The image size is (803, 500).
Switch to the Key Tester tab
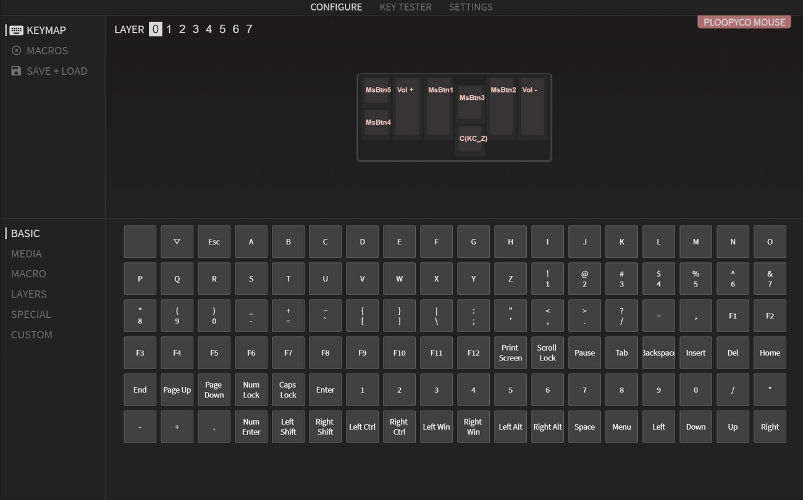pos(406,7)
